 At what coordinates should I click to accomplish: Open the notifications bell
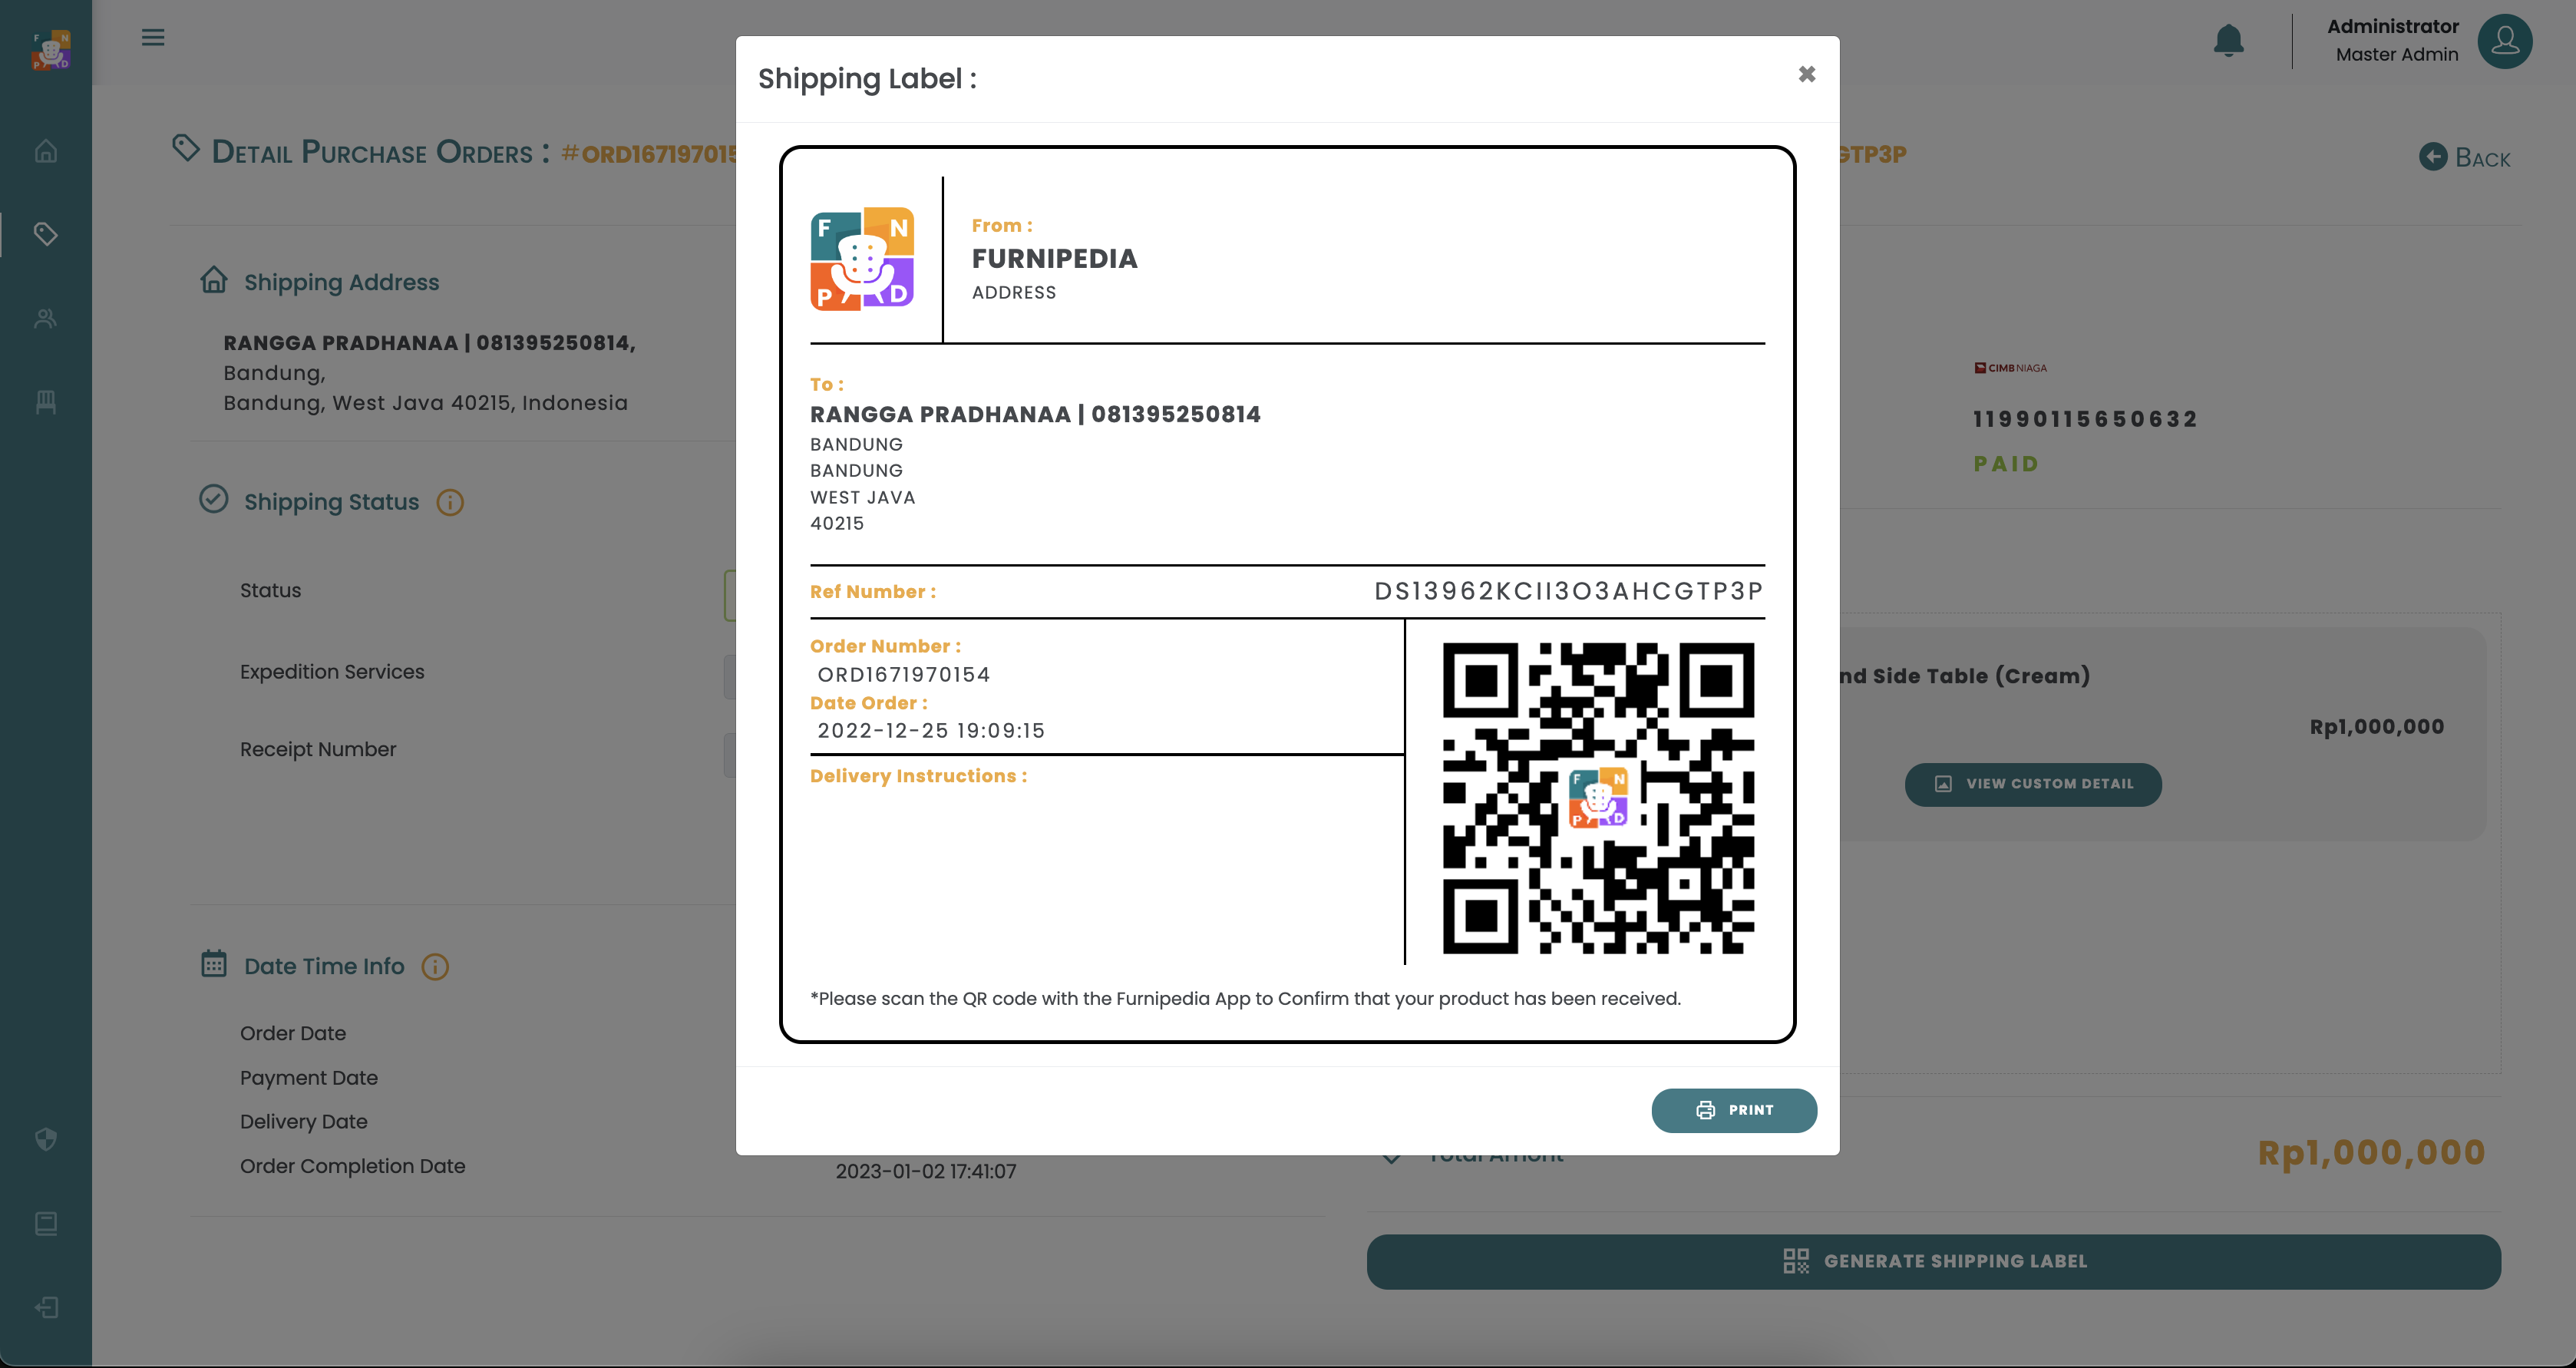(2228, 40)
